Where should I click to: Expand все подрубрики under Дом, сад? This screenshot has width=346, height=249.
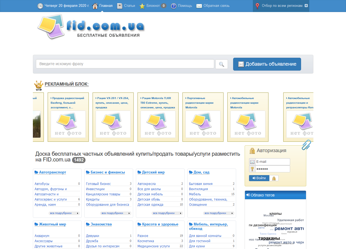click(219, 213)
